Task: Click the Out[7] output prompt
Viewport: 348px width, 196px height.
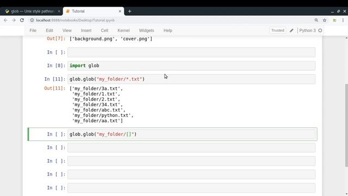Action: coord(56,39)
